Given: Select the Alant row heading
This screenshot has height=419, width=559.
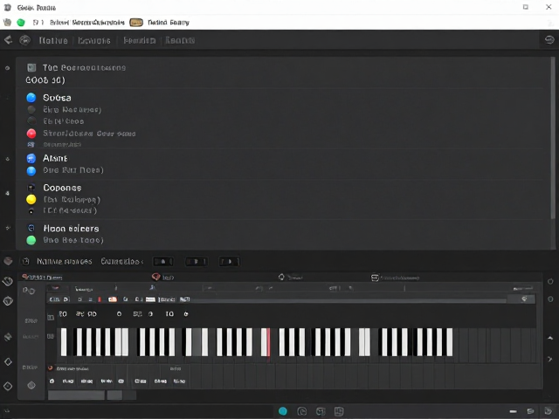Looking at the screenshot, I should tap(55, 158).
